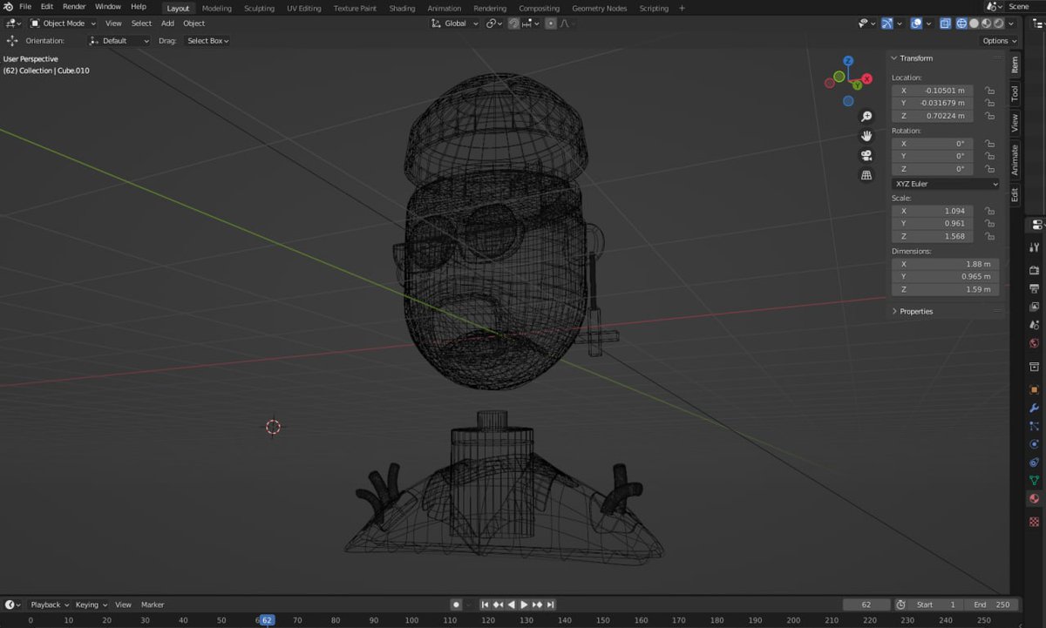Click the Blender logo icon
1046x628 pixels.
[8, 7]
